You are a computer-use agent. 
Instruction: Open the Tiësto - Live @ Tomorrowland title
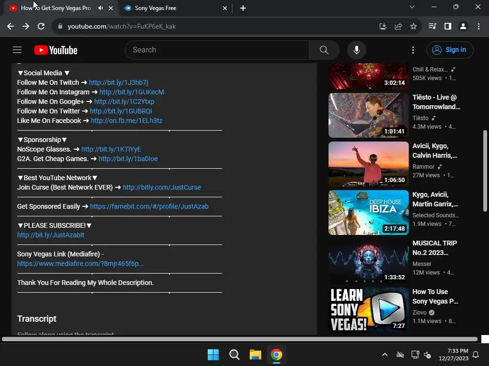pos(436,102)
